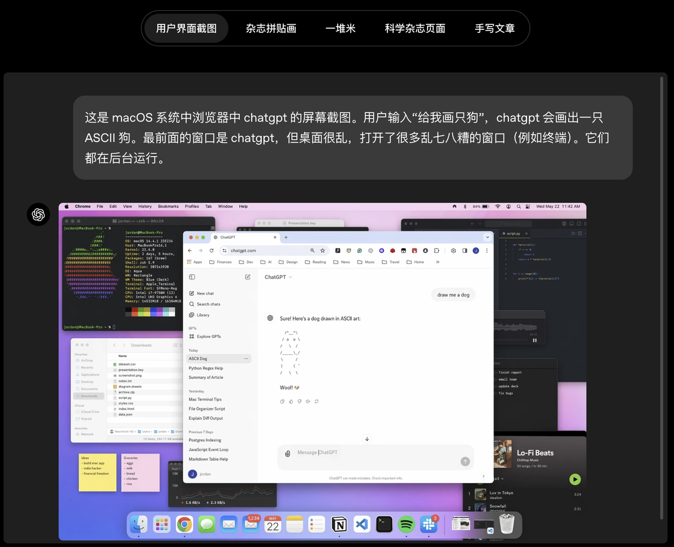674x547 pixels.
Task: Click the Chrome back arrow
Action: tap(190, 250)
